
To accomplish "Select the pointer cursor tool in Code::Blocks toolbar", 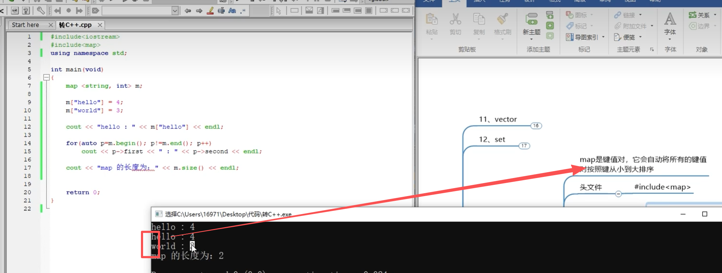I will point(279,10).
